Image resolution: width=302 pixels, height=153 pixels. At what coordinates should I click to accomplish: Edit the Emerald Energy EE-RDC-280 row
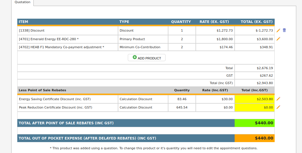pyautogui.click(x=278, y=39)
